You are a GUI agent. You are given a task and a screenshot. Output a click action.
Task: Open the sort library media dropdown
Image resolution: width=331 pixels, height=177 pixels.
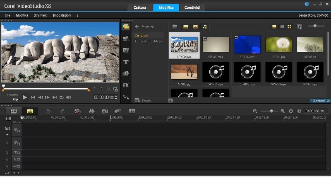[300, 27]
